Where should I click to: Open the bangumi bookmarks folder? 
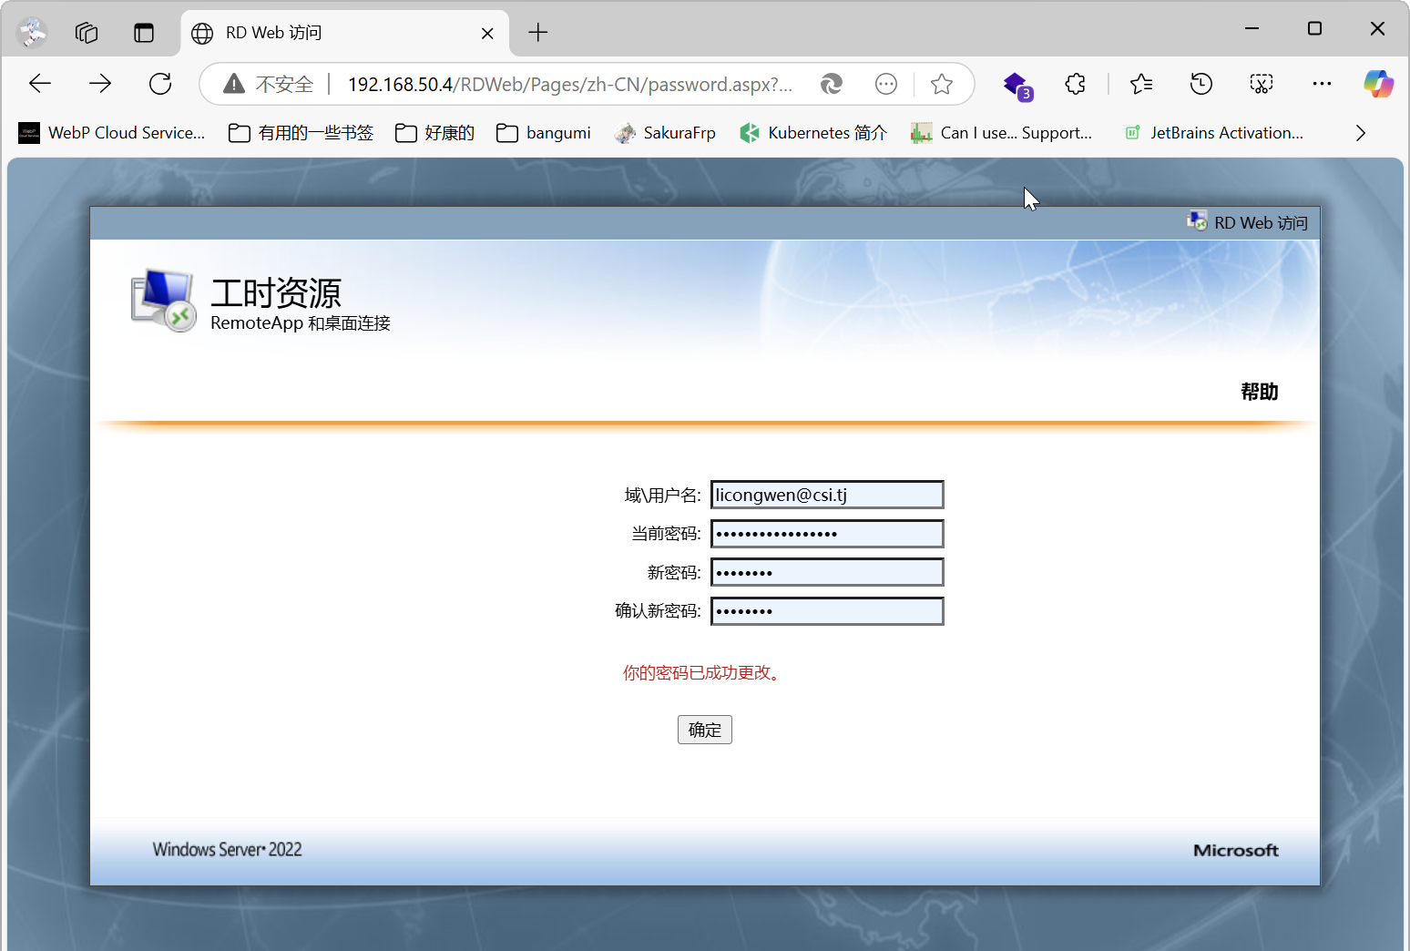click(x=544, y=133)
